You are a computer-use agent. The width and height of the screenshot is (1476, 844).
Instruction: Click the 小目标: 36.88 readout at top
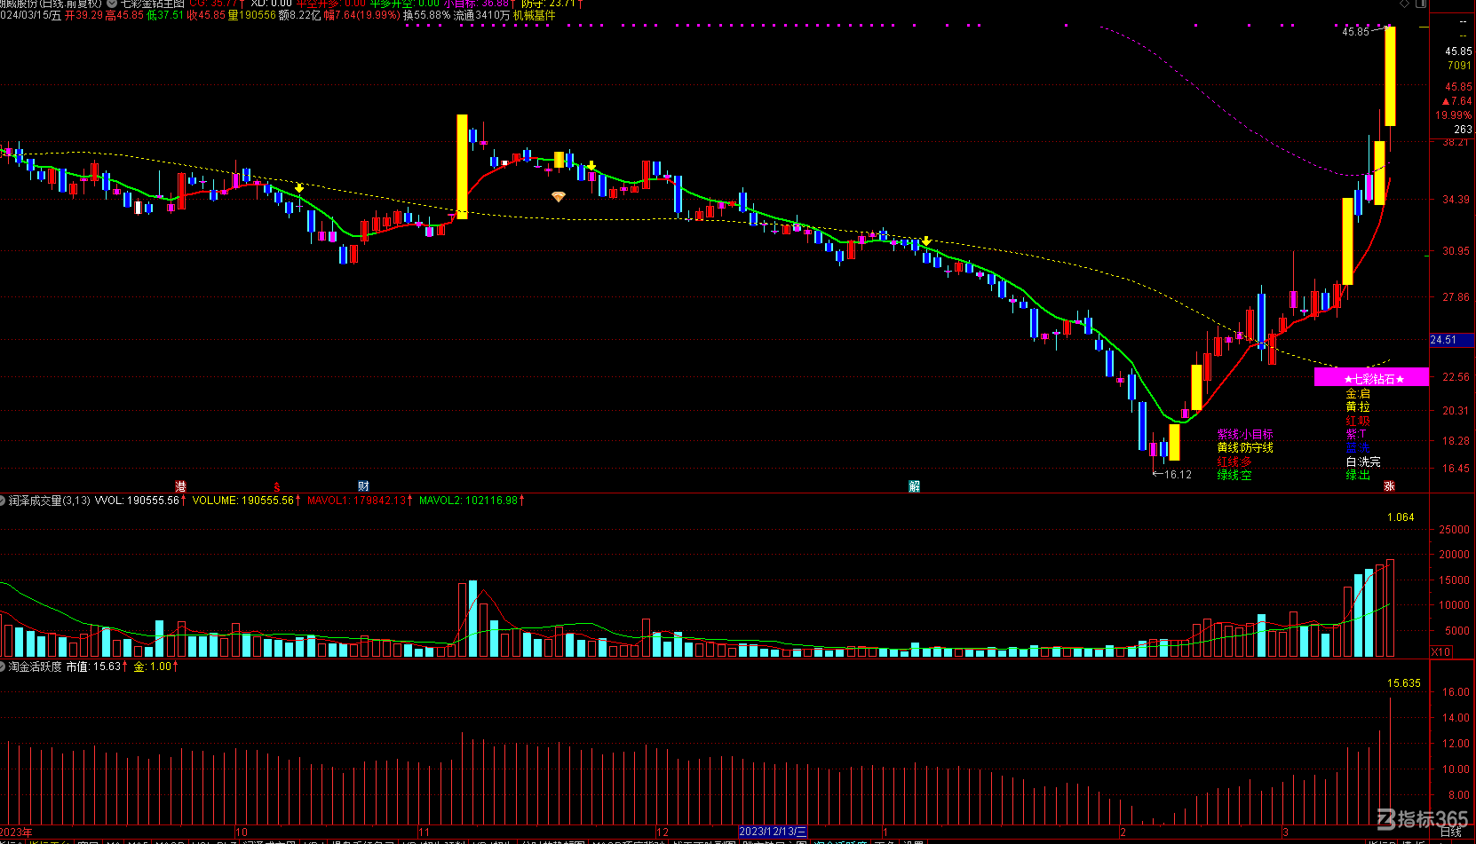pos(476,4)
